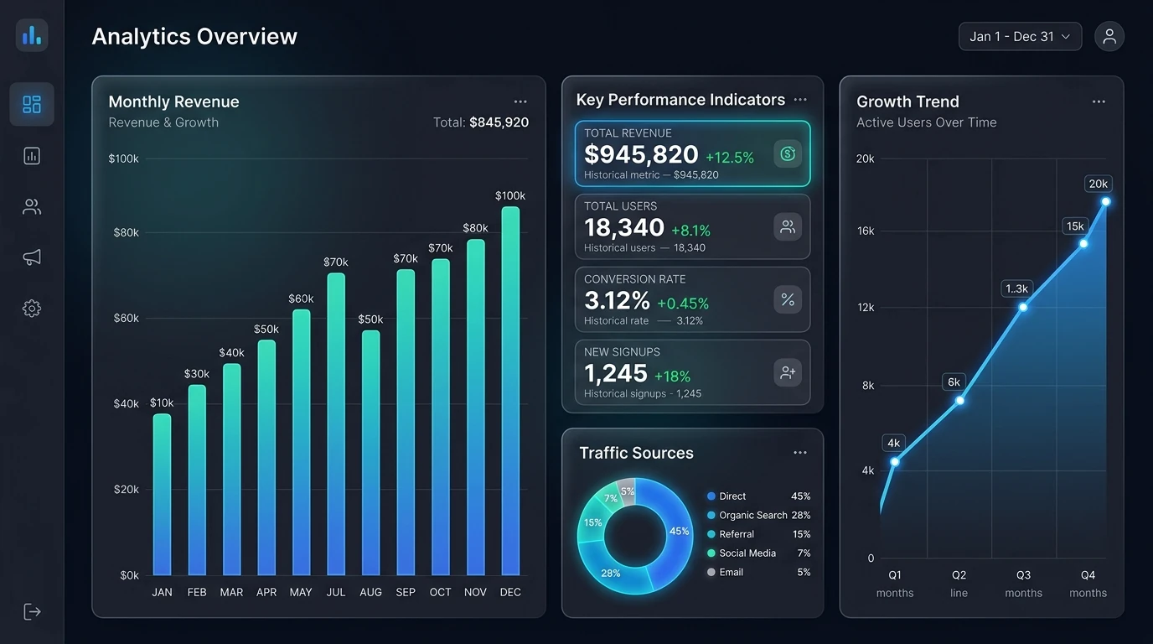
Task: Open the Settings gear sidebar icon
Action: point(32,309)
